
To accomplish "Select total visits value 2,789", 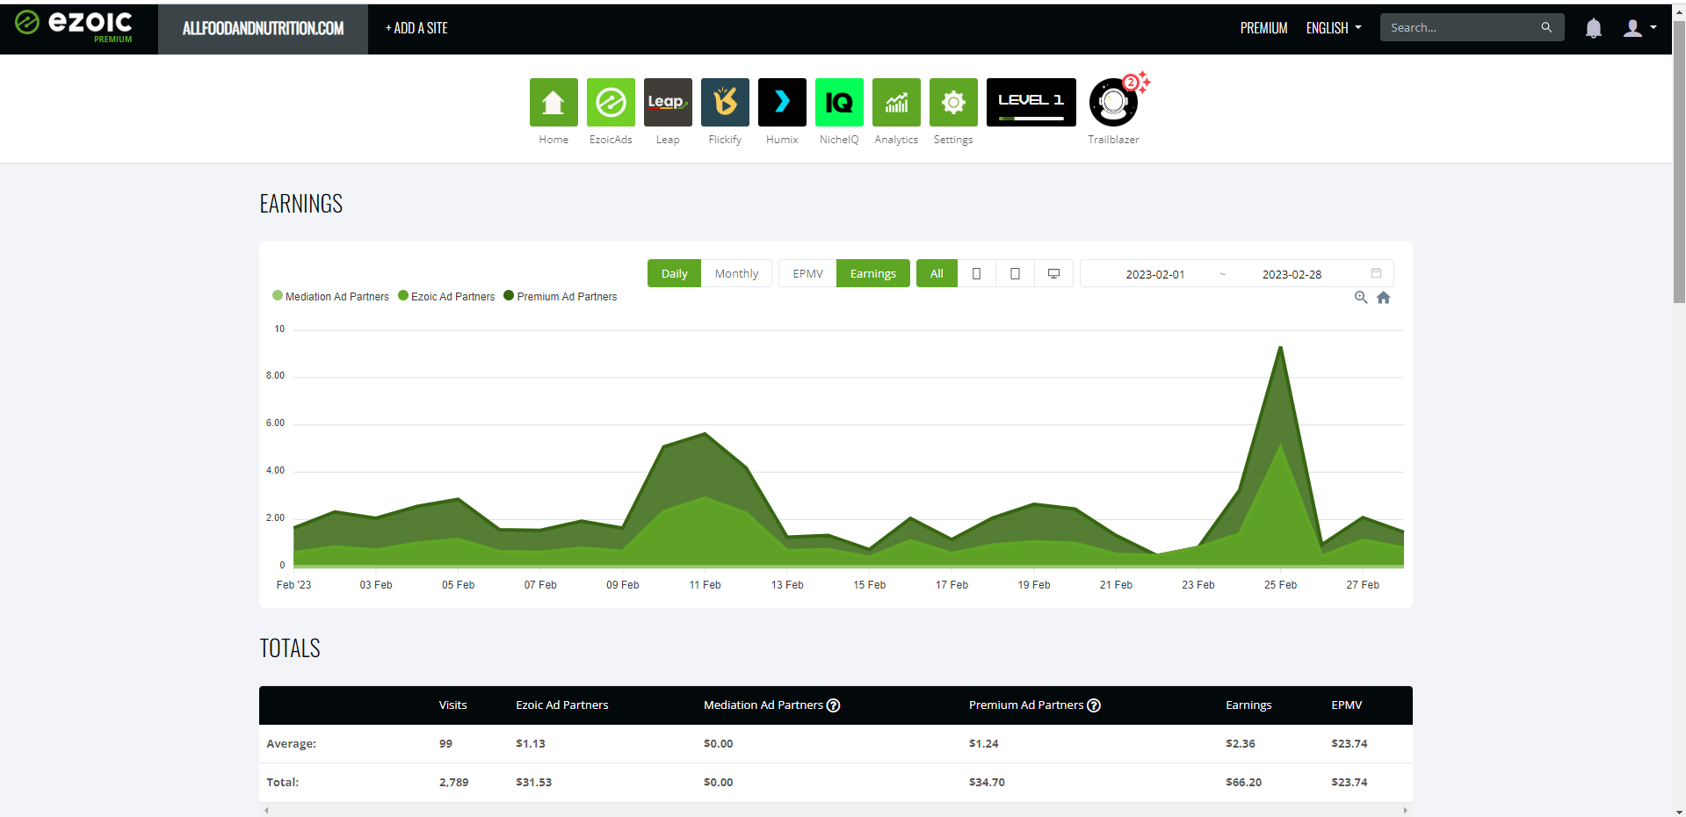I will tap(453, 782).
